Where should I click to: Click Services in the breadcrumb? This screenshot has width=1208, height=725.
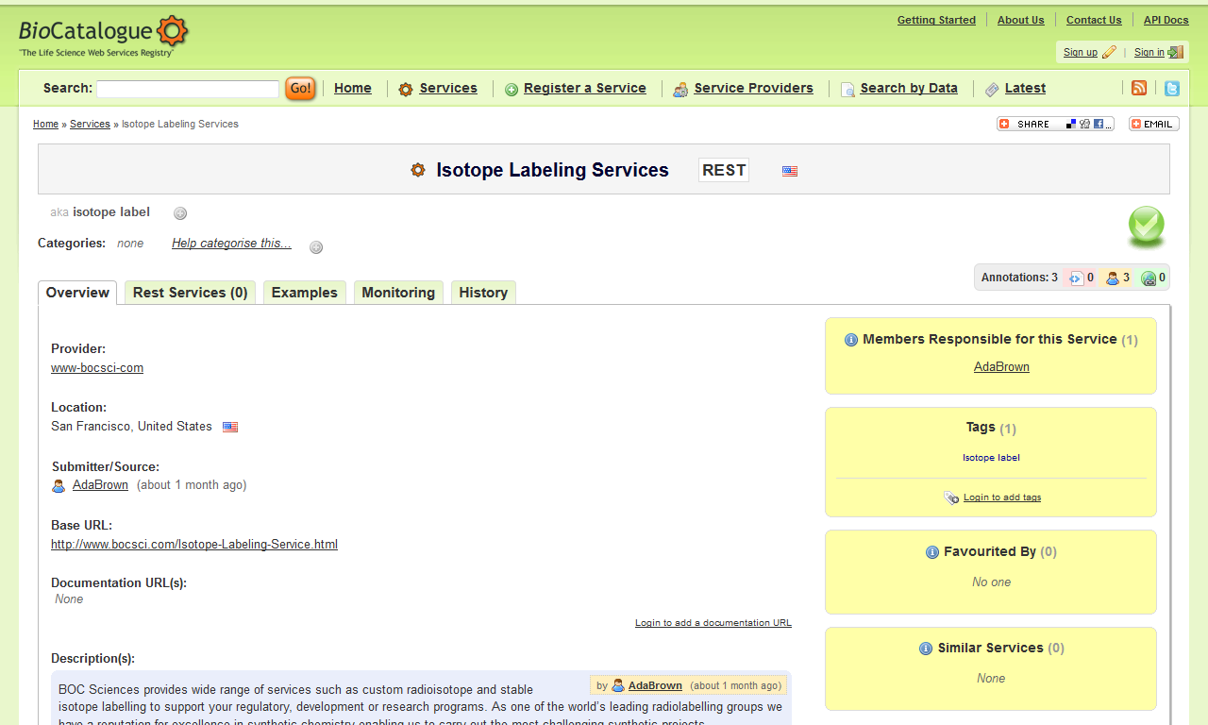pos(90,124)
